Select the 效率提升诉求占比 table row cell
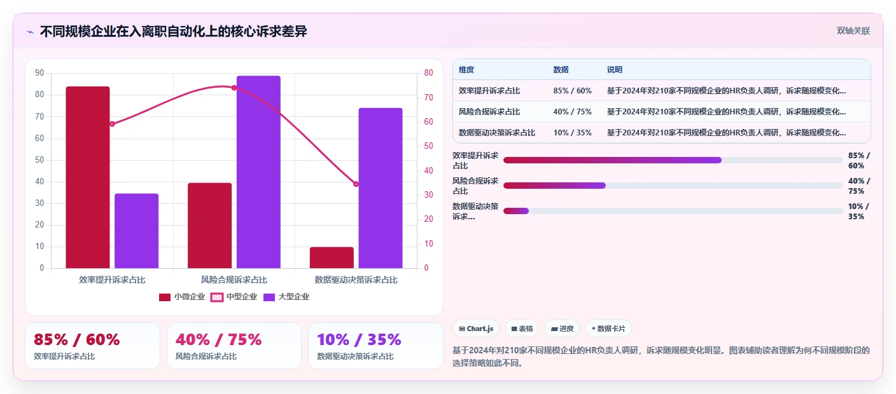Viewport: 896px width, 394px height. [x=489, y=91]
